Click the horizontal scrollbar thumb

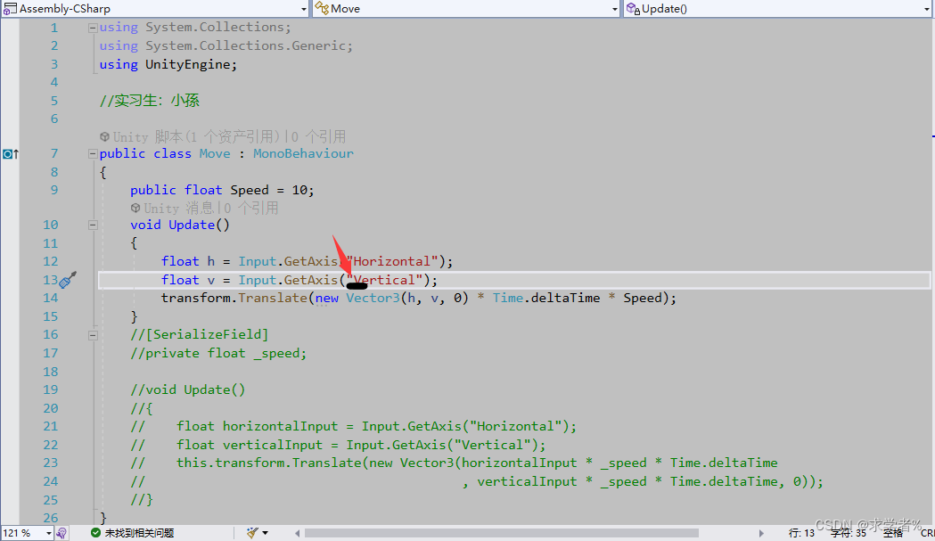point(502,533)
